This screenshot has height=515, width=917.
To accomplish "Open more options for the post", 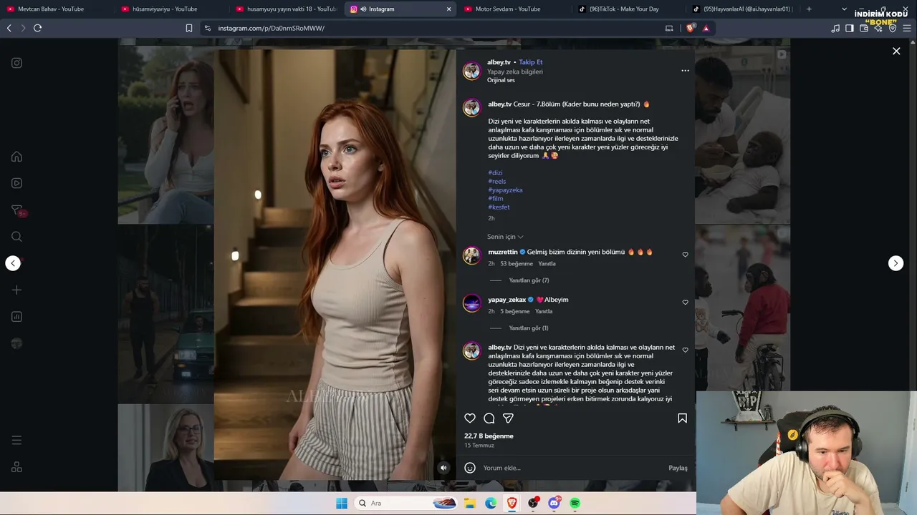I will point(685,71).
